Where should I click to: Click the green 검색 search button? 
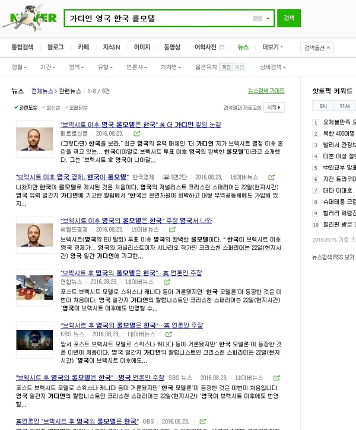pos(289,18)
